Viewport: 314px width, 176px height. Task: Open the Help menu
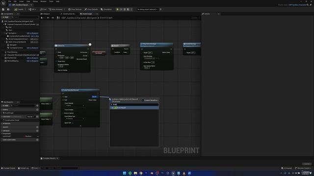click(x=58, y=1)
